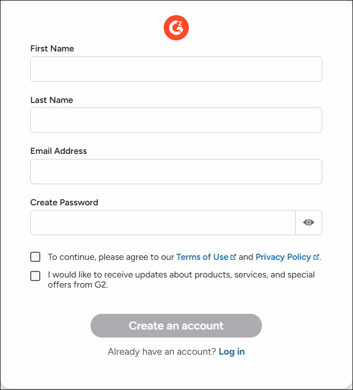Click the Last Name label text

point(51,100)
